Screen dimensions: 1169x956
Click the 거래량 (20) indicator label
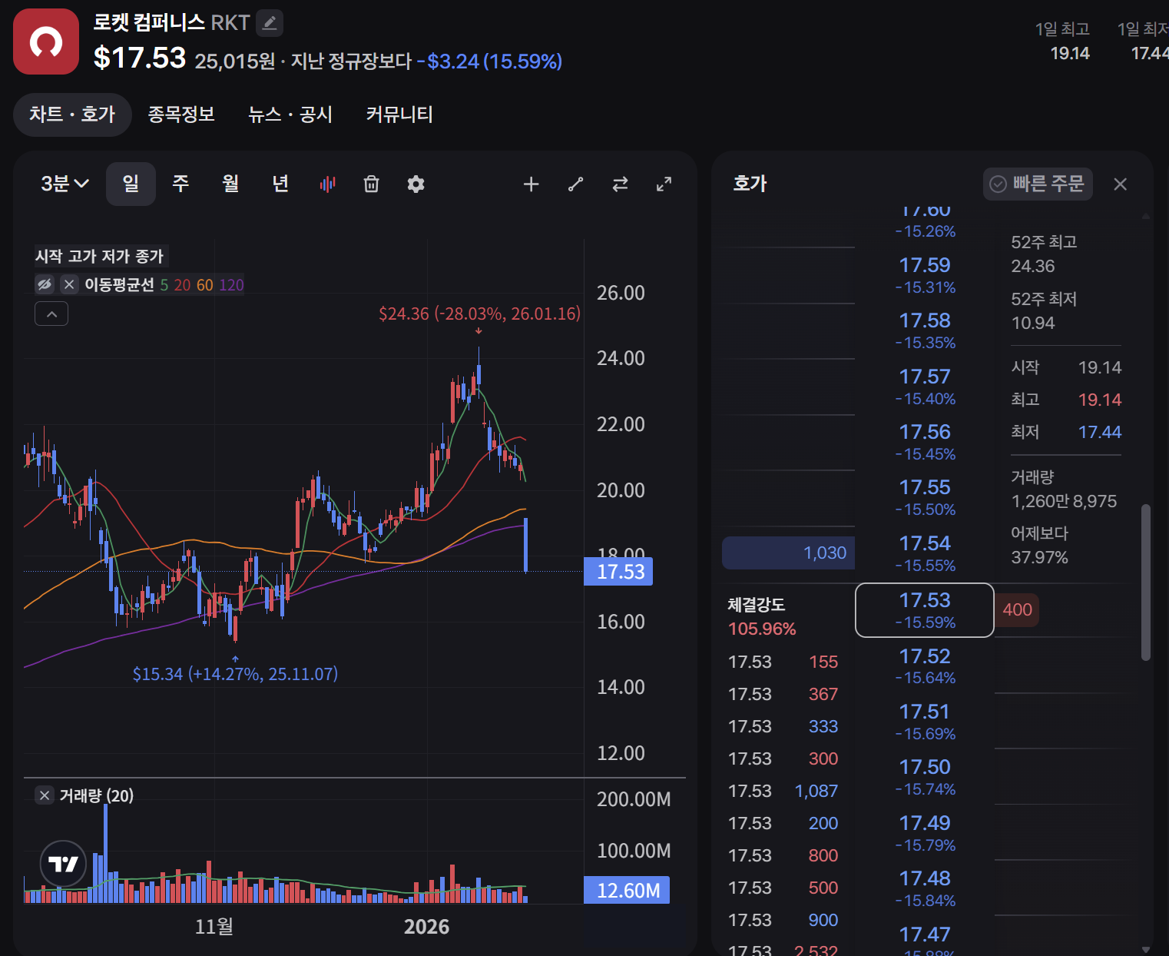(97, 795)
